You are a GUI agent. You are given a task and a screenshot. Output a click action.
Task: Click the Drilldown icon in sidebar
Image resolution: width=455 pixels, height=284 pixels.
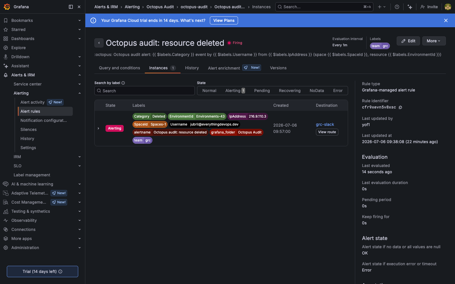pos(6,57)
